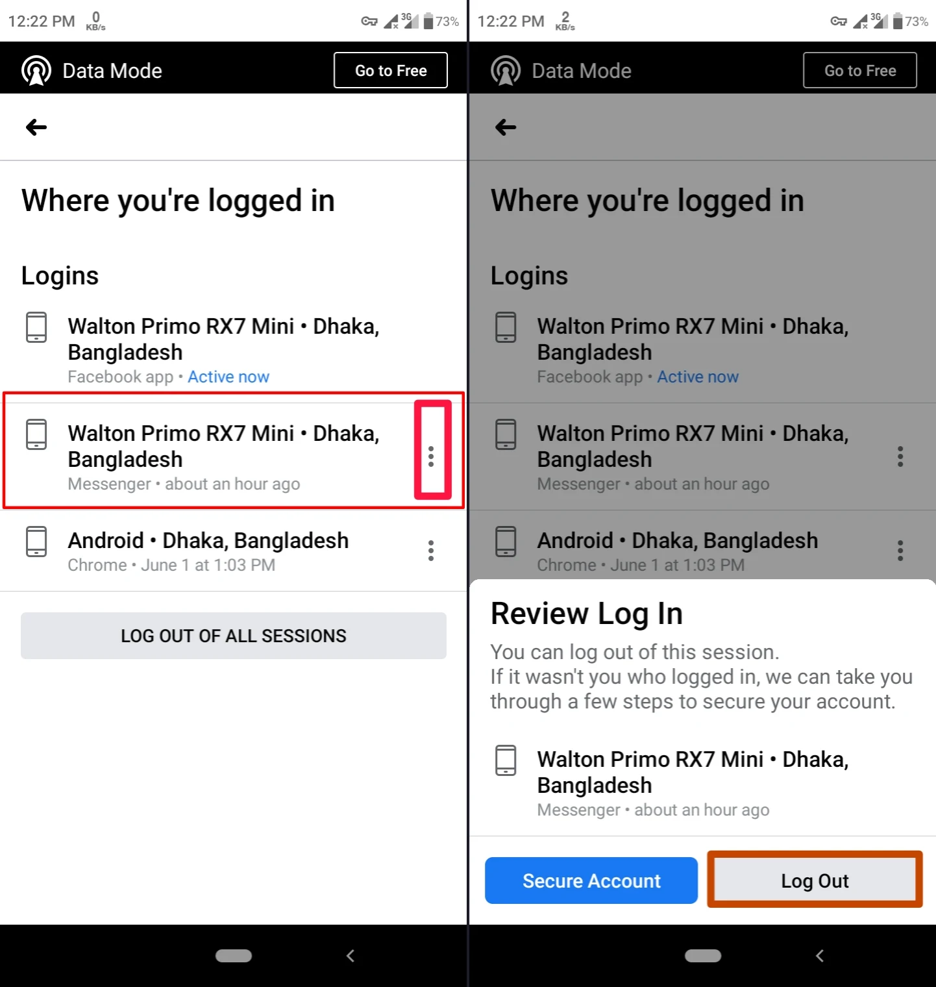Viewport: 936px width, 987px height.
Task: Tap Data Mode broadcast icon on left screen
Action: 36,70
